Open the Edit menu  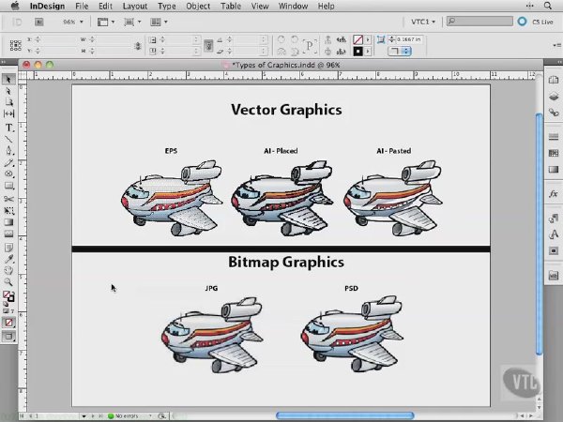tap(105, 6)
